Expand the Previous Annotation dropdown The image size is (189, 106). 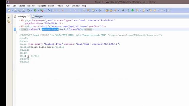pyautogui.click(x=147, y=11)
